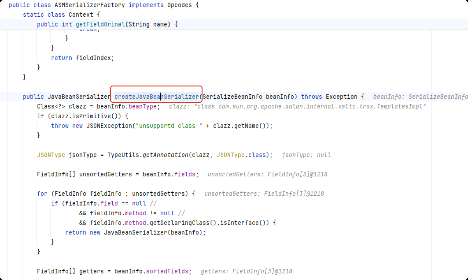Click 'return new JavaBeanSerializer(beanInfo);'
The height and width of the screenshot is (280, 468).
136,232
